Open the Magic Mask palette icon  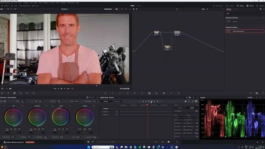149,93
